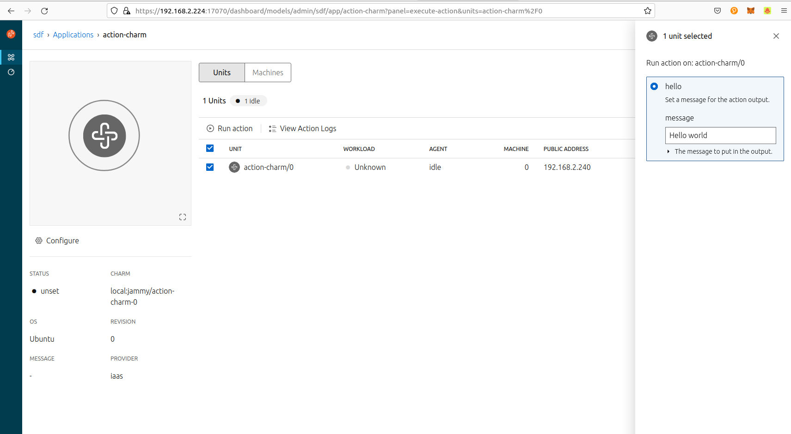791x434 pixels.
Task: Open the sdf model breadcrumb link
Action: pyautogui.click(x=38, y=35)
